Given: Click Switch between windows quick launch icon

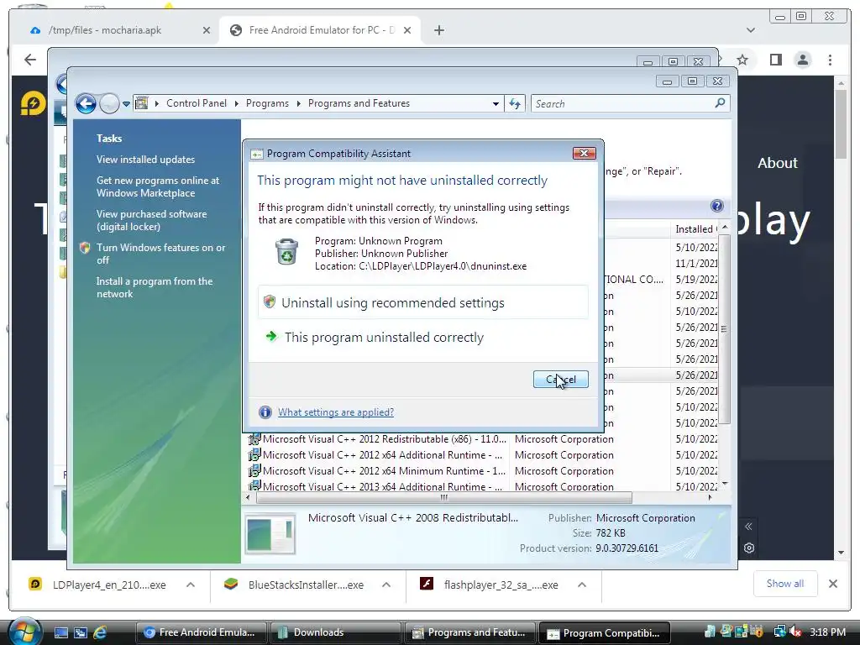Looking at the screenshot, I should (x=81, y=632).
